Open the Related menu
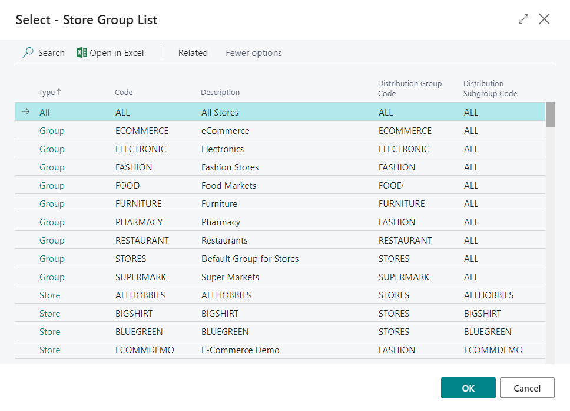The height and width of the screenshot is (411, 570). (193, 53)
